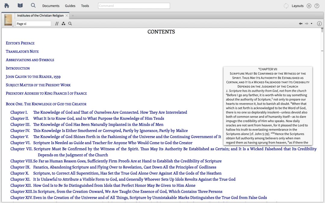This screenshot has height=203, width=325.
Task: Open the Tools menu
Action: click(x=85, y=6)
